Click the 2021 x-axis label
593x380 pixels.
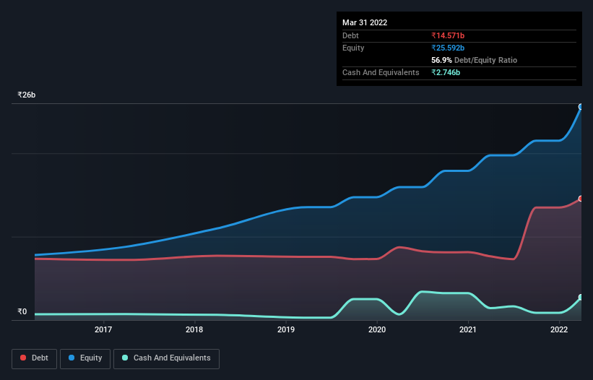pos(468,329)
